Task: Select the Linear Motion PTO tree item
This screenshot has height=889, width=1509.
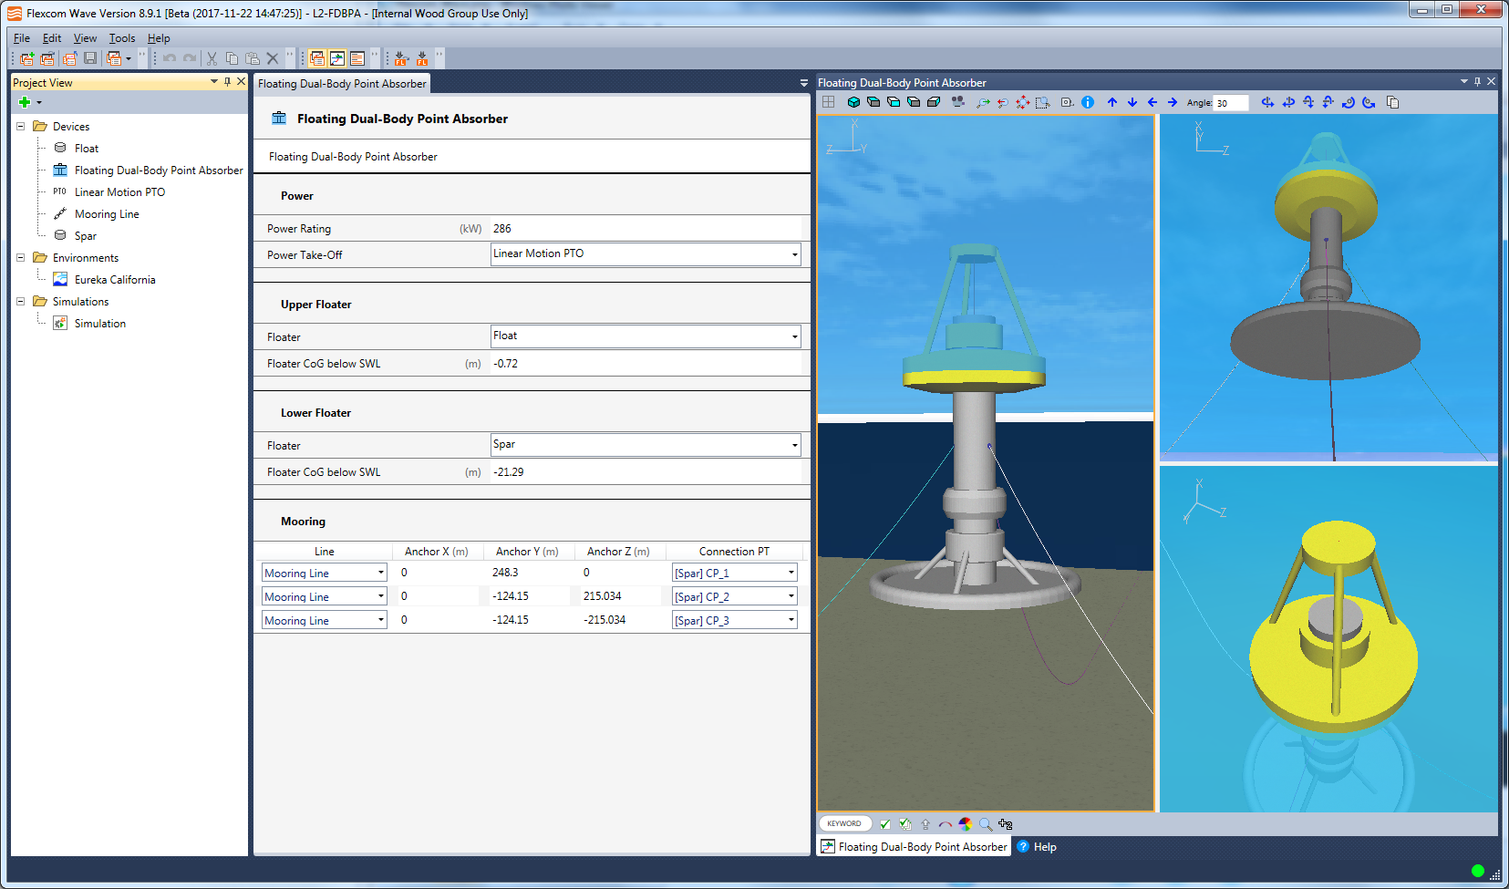Action: [119, 192]
